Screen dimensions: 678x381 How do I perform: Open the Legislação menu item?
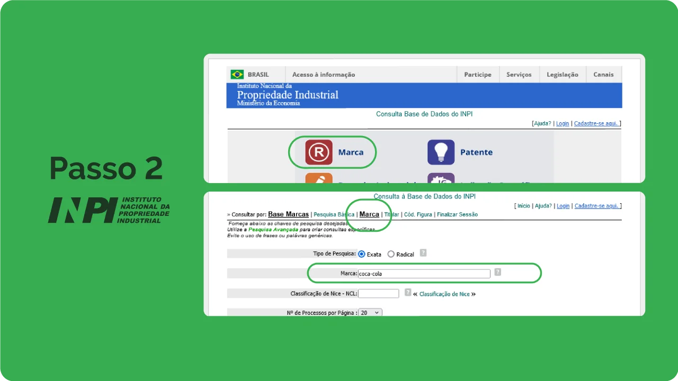coord(563,75)
